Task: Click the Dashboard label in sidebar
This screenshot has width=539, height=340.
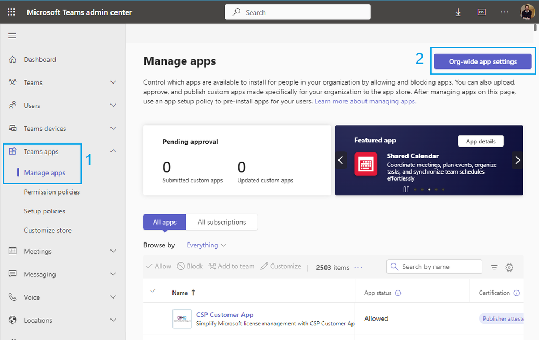Action: [x=40, y=59]
